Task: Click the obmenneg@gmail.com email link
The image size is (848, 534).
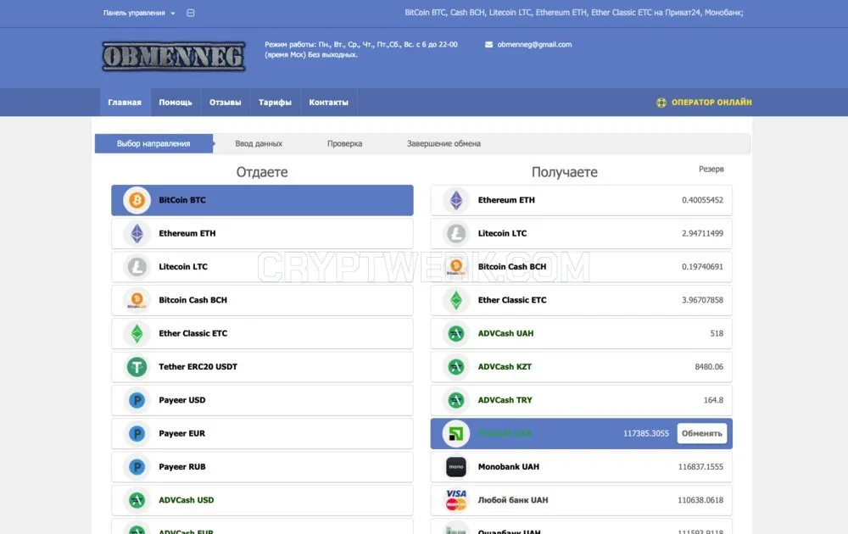Action: pyautogui.click(x=534, y=45)
